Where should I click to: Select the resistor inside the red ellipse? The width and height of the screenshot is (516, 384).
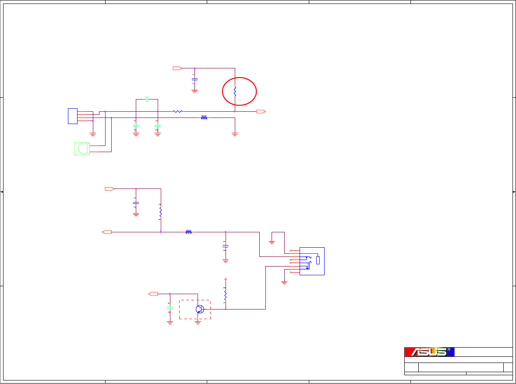point(235,92)
